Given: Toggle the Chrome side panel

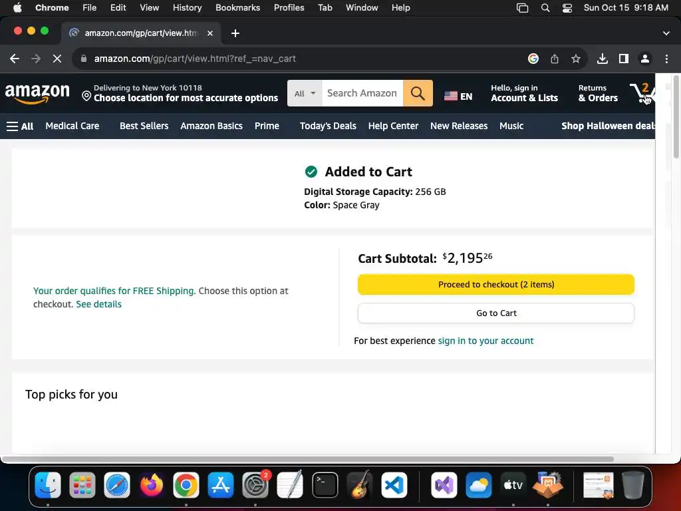Looking at the screenshot, I should pyautogui.click(x=624, y=59).
